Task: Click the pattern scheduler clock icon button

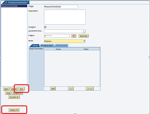Action: tap(74, 36)
